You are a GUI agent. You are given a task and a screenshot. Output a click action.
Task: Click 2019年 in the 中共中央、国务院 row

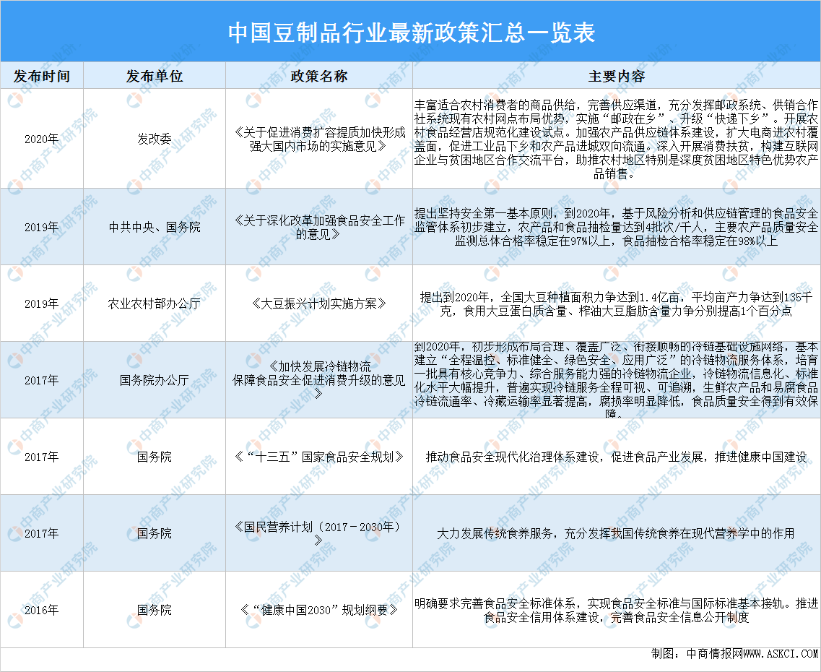click(42, 227)
